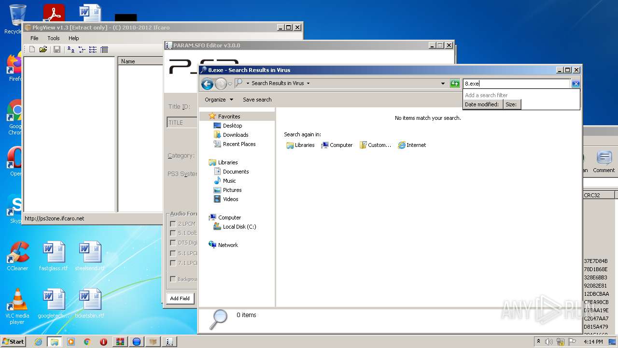This screenshot has height=348, width=618.
Task: Switch to WinRAR taskbar button
Action: (120, 342)
